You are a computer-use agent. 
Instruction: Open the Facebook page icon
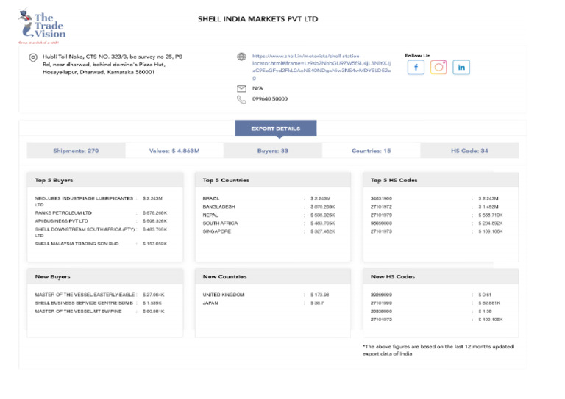(416, 68)
